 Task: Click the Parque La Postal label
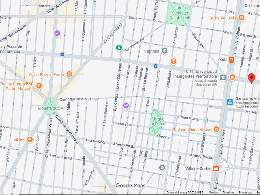coord(158,121)
